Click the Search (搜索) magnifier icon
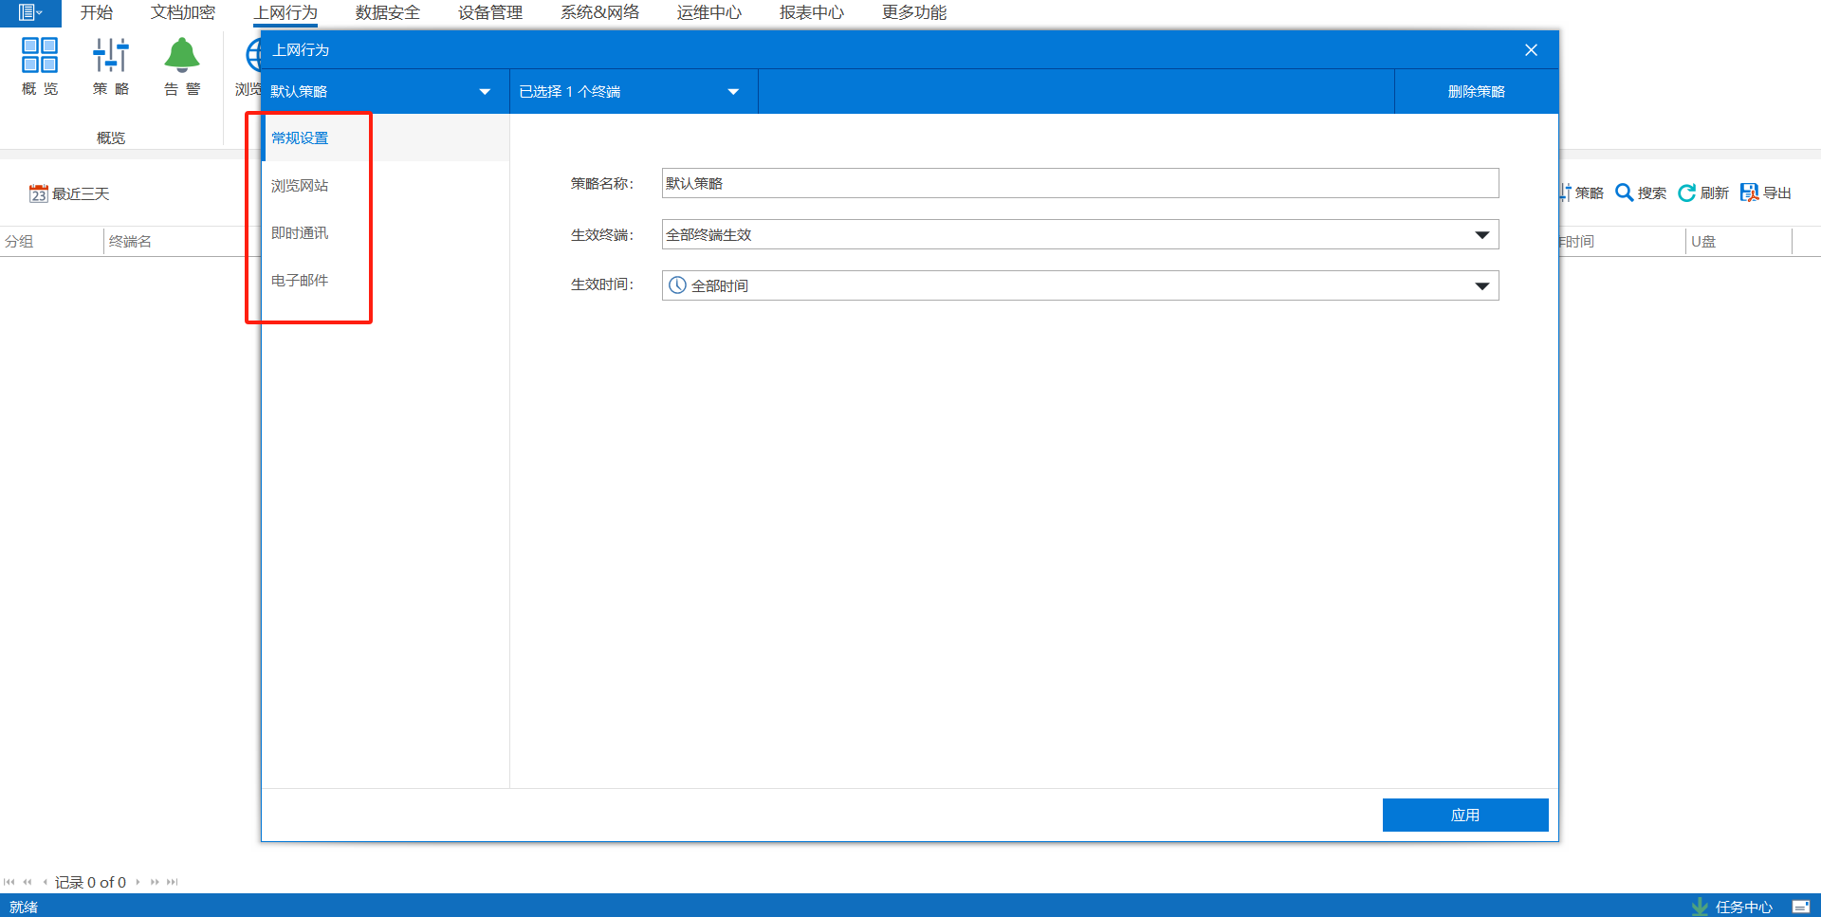The width and height of the screenshot is (1821, 917). point(1625,193)
